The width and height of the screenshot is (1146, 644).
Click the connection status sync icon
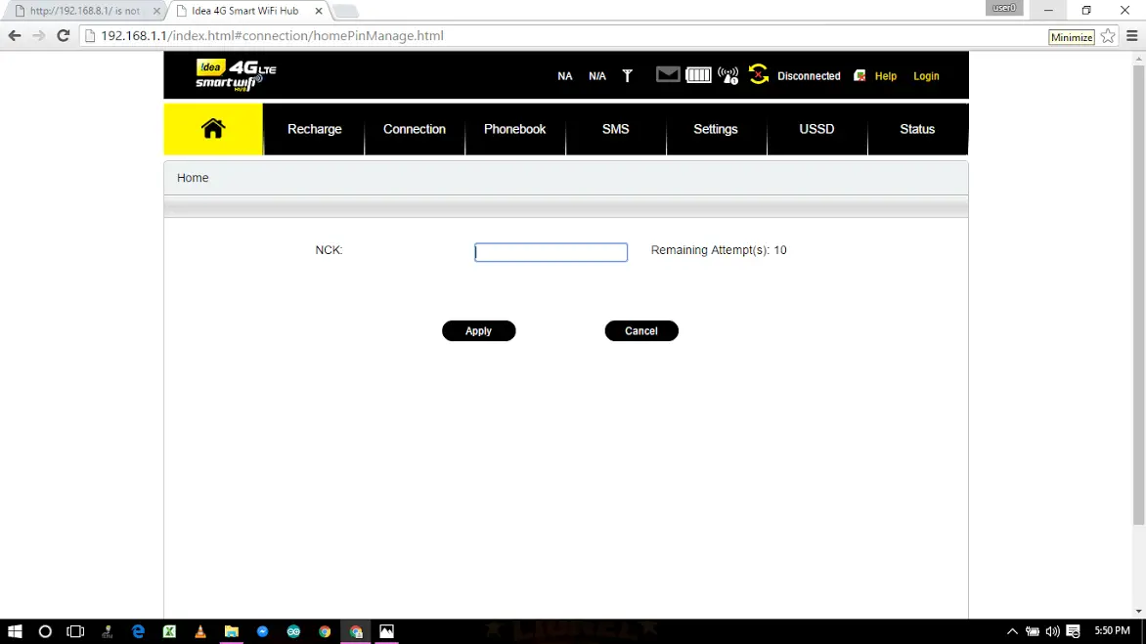click(759, 74)
